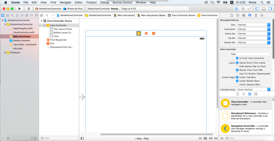Toggle Adjust Scroll View Insets
Image resolution: width=275 pixels, height=141 pixels.
tap(237, 63)
